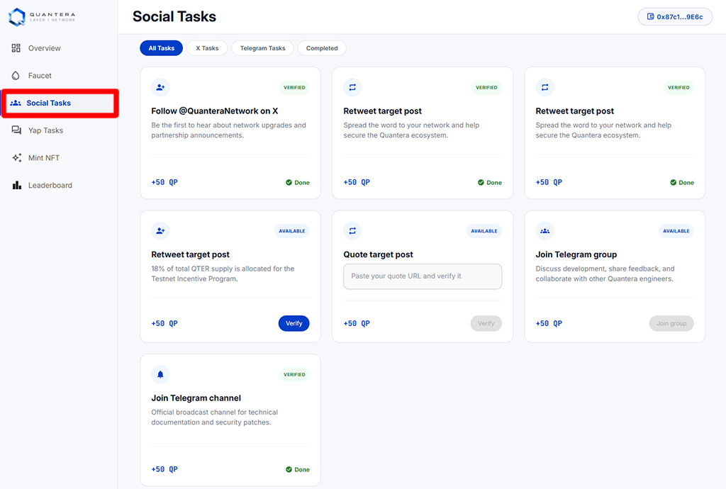
Task: Click +50 QP on Quote target post card
Action: [x=357, y=323]
